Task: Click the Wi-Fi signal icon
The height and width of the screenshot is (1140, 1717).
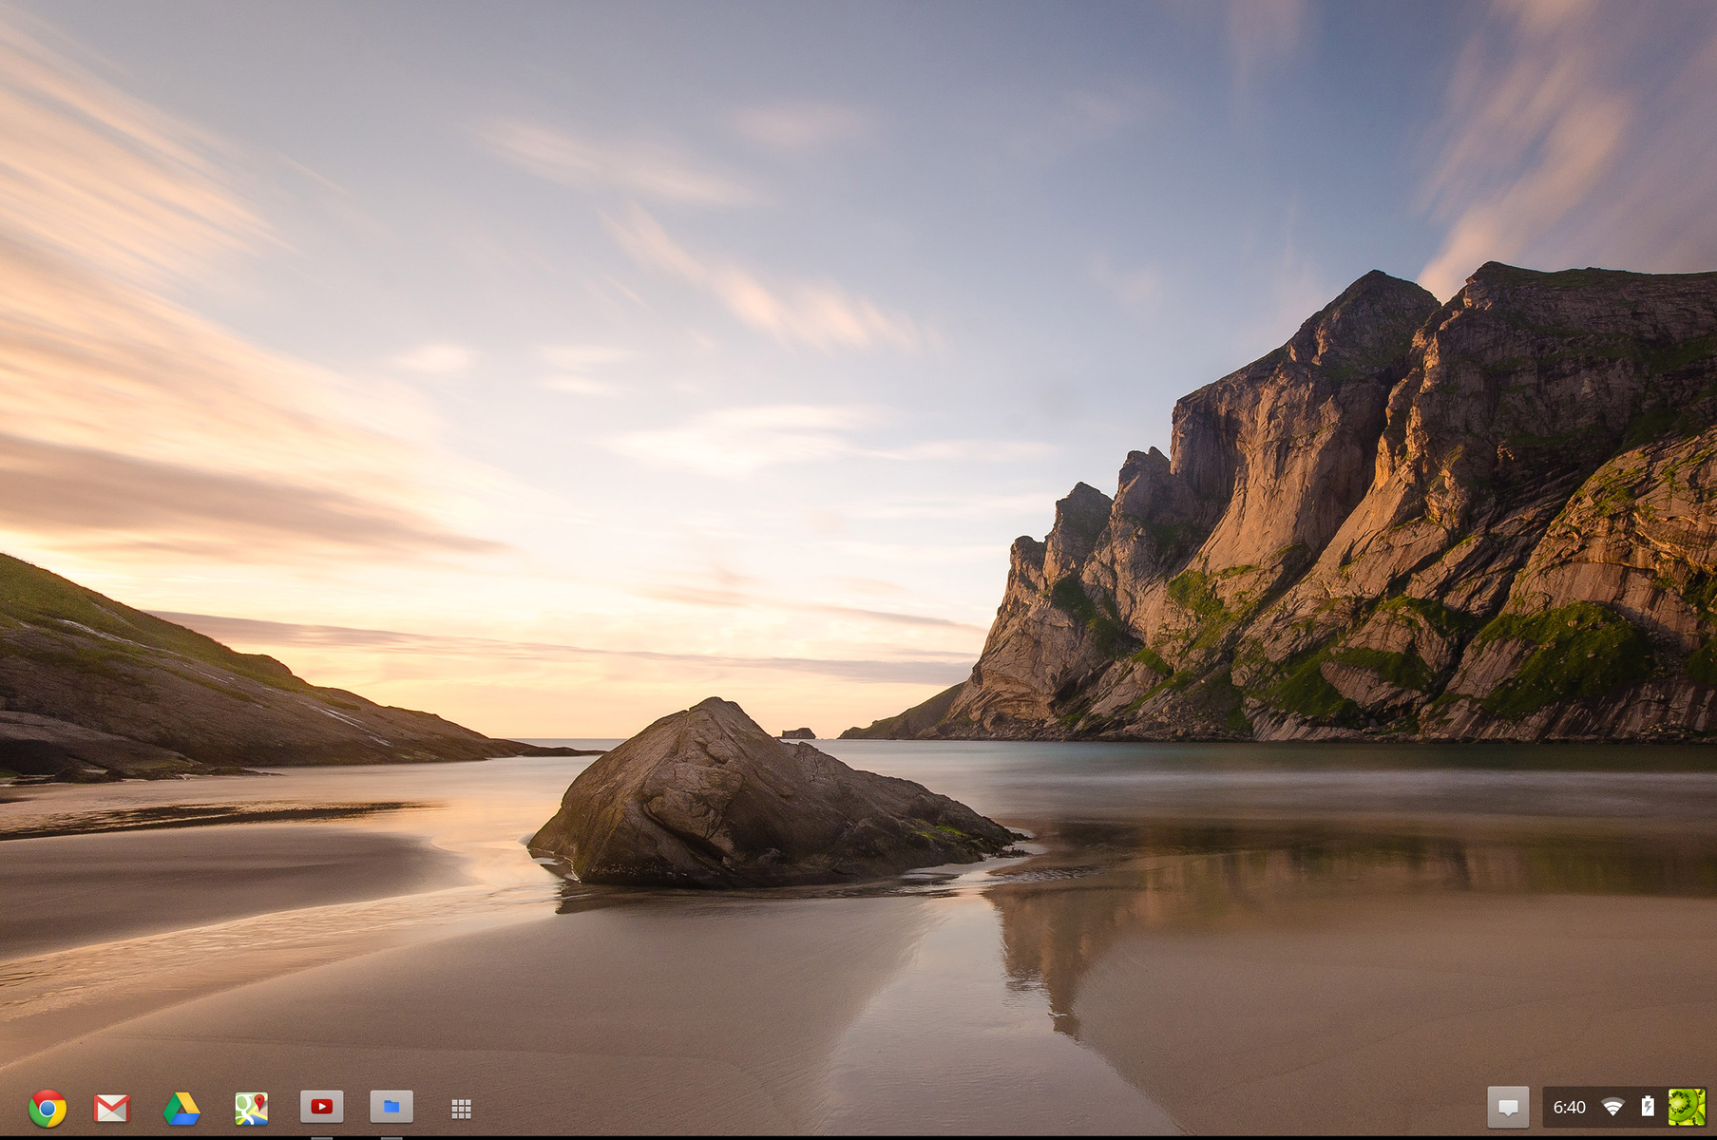Action: (x=1612, y=1107)
